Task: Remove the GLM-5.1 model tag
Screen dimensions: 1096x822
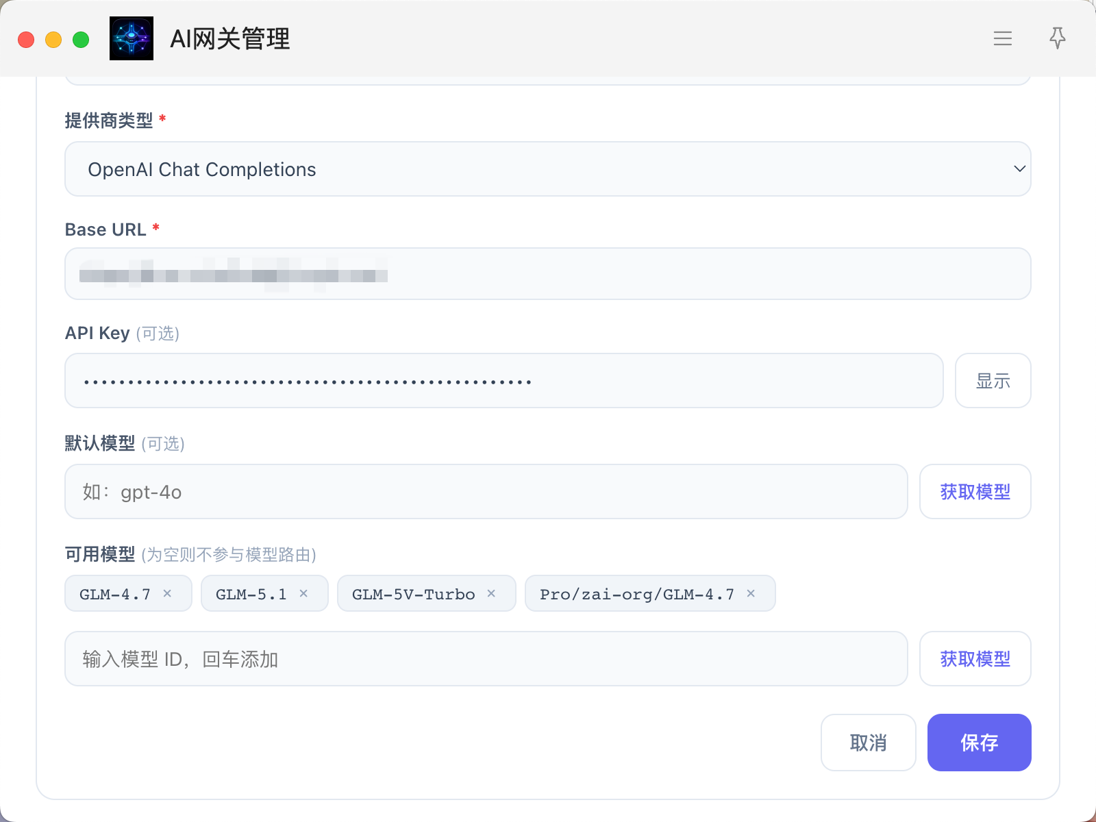Action: click(303, 593)
